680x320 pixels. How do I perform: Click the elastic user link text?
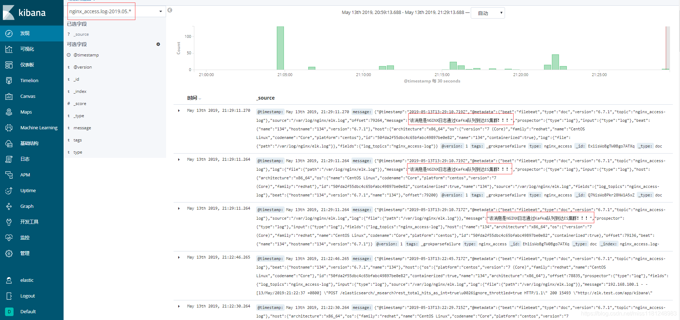[27, 280]
